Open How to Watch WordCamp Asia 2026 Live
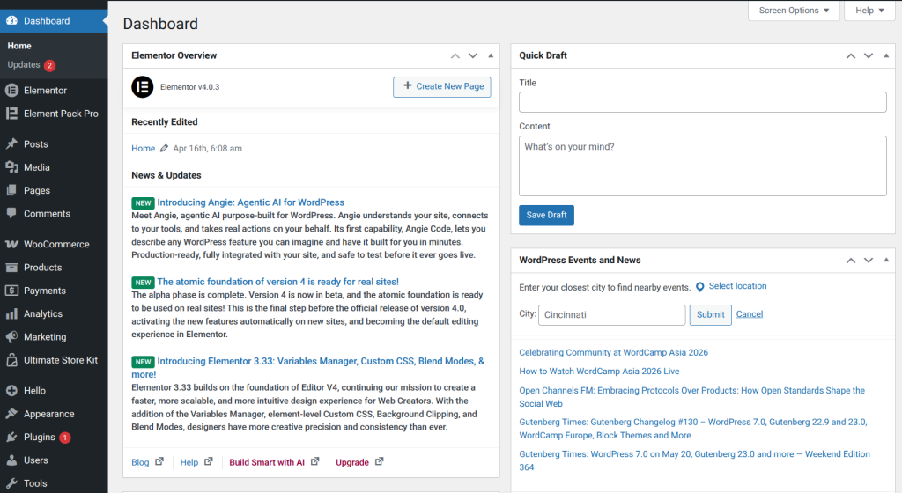The image size is (902, 493). tap(599, 372)
